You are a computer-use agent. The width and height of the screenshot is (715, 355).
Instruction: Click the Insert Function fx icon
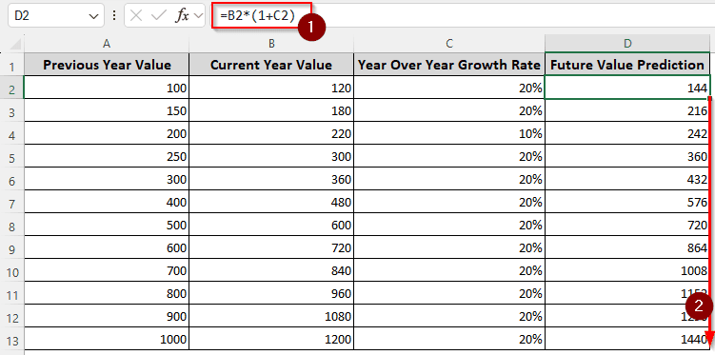pyautogui.click(x=183, y=16)
